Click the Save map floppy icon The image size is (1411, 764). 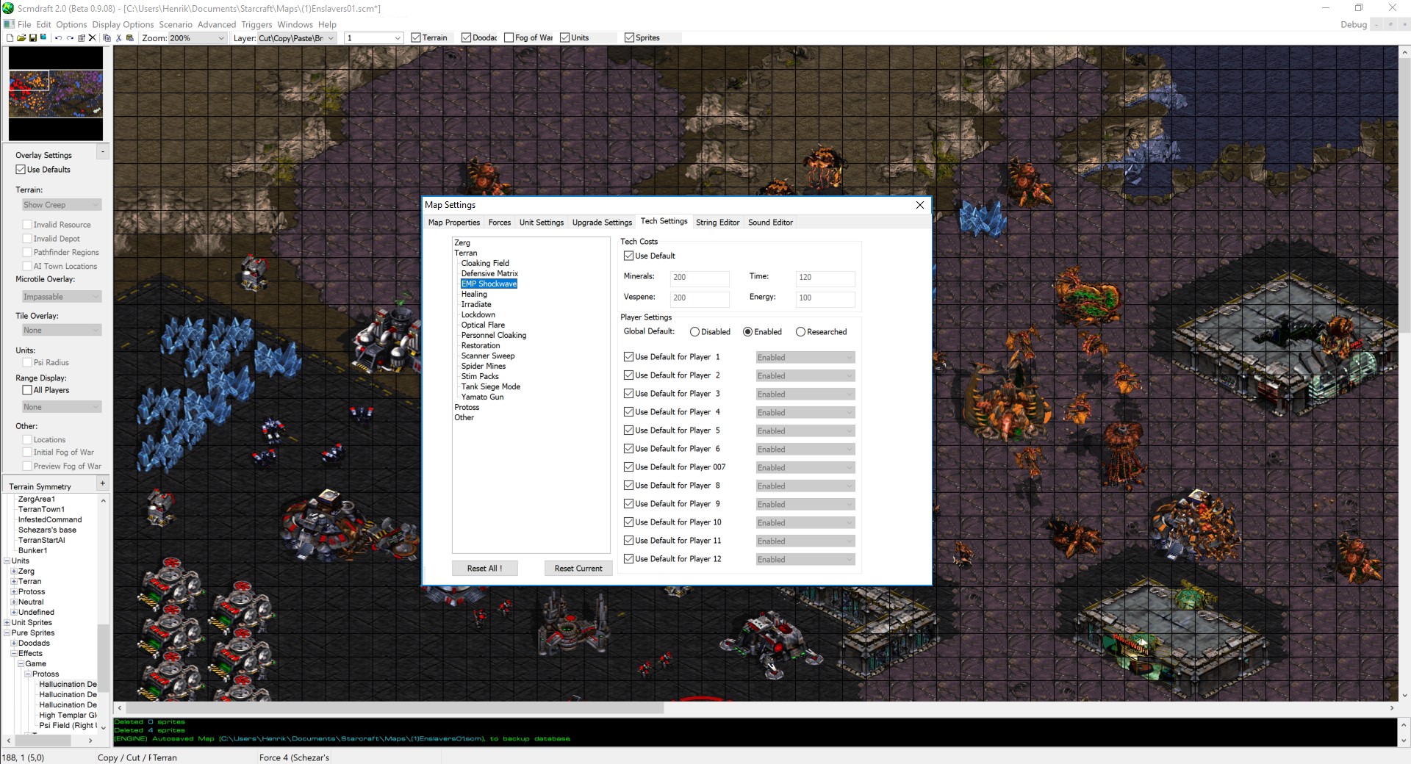(x=33, y=37)
